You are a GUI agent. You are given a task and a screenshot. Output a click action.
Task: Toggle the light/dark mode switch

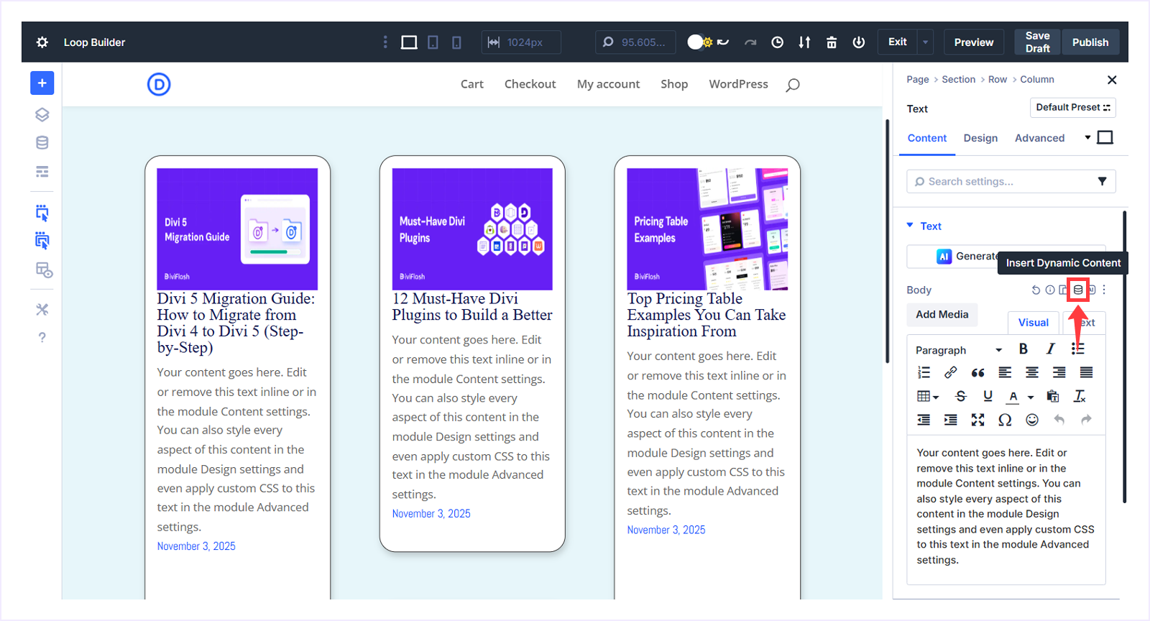tap(699, 42)
